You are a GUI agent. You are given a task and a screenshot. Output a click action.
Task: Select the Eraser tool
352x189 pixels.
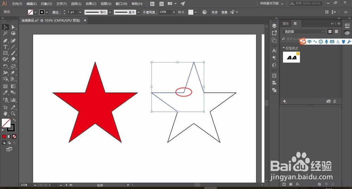point(13,59)
